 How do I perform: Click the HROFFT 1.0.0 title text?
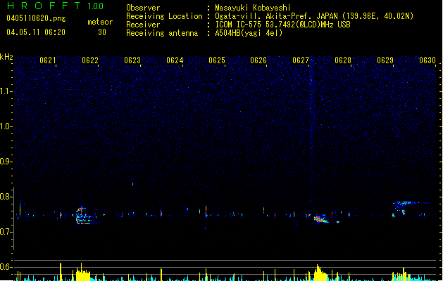pos(55,6)
